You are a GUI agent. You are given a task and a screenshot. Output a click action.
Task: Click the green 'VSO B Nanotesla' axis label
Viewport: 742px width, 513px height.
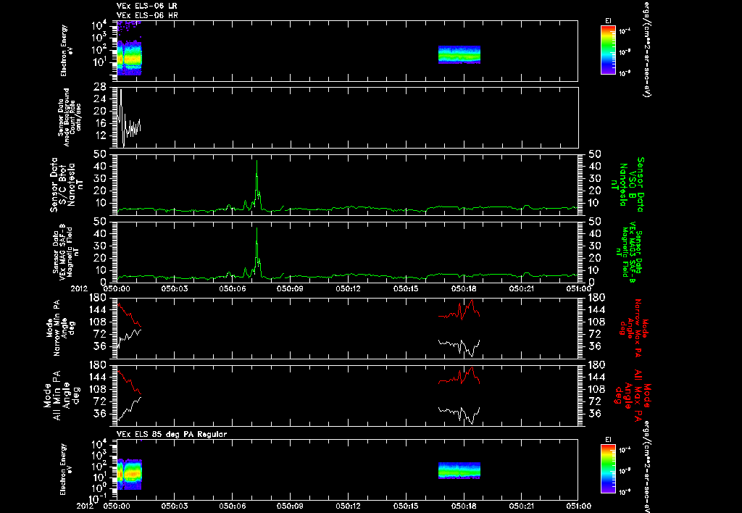[628, 185]
